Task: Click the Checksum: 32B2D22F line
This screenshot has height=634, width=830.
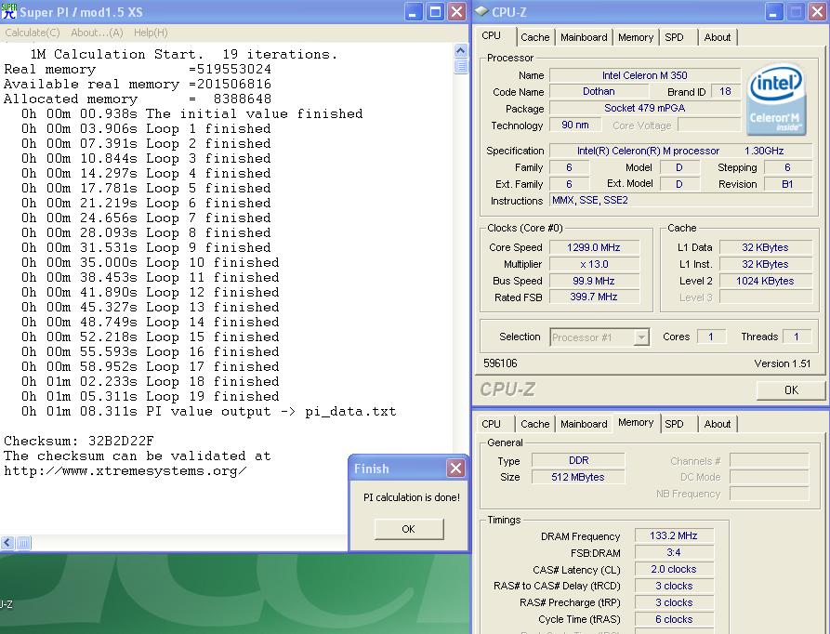Action: tap(79, 441)
